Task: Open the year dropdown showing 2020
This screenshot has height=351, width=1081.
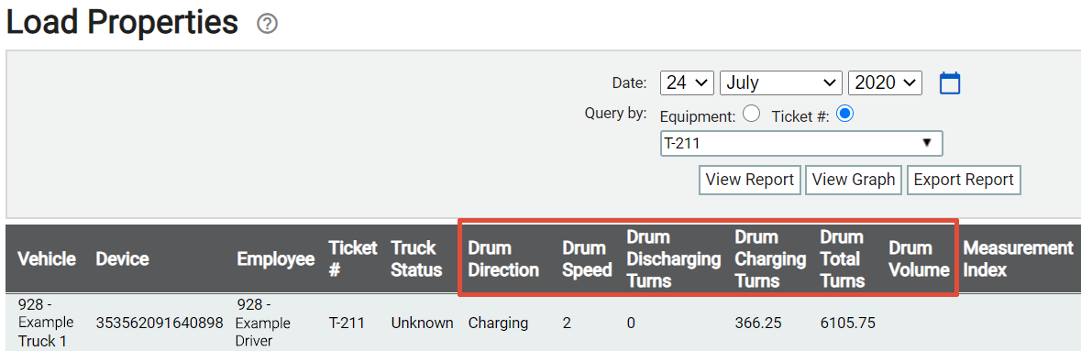Action: [x=885, y=82]
